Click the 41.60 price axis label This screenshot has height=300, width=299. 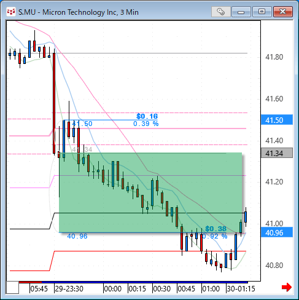274,99
